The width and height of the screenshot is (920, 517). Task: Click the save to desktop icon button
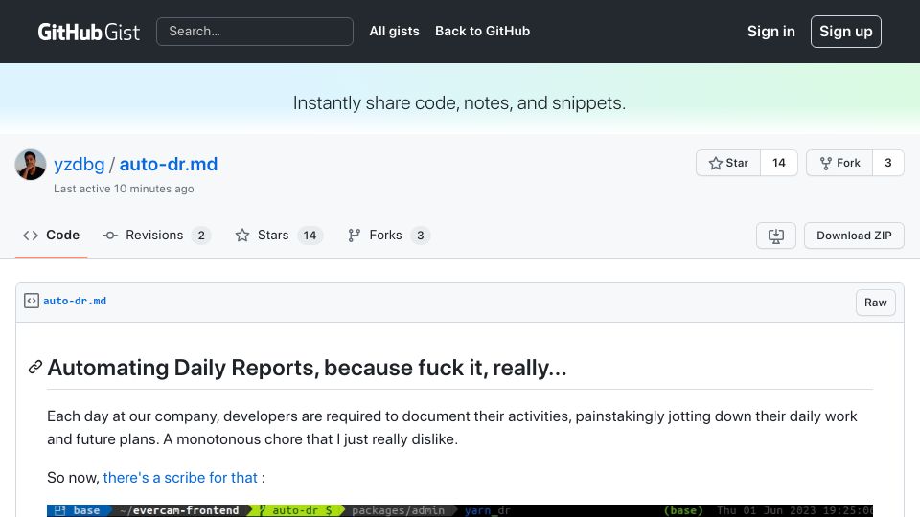coord(775,236)
